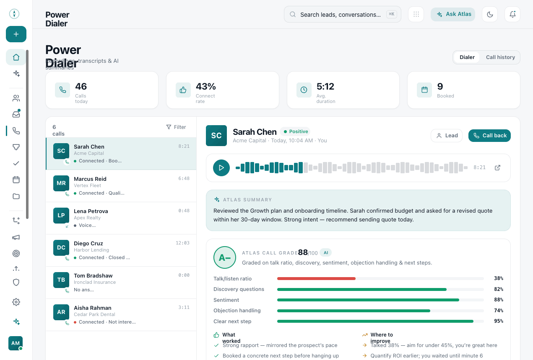Click the compass logo icon in the sidebar

14,14
